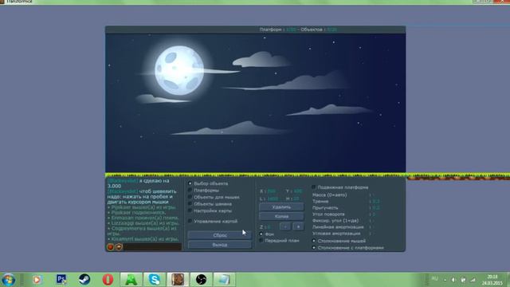
Task: Choose the 'Фон' background layer option
Action: click(x=267, y=234)
